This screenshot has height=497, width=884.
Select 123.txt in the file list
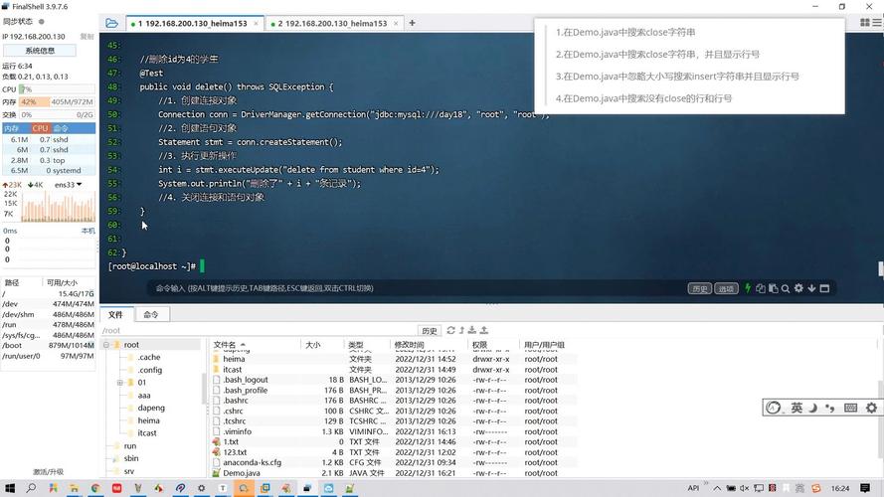[235, 452]
